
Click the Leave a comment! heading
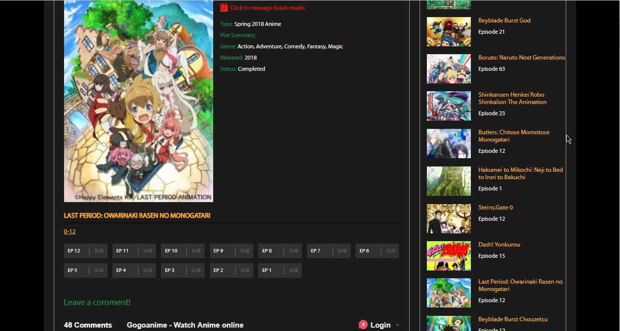(97, 302)
